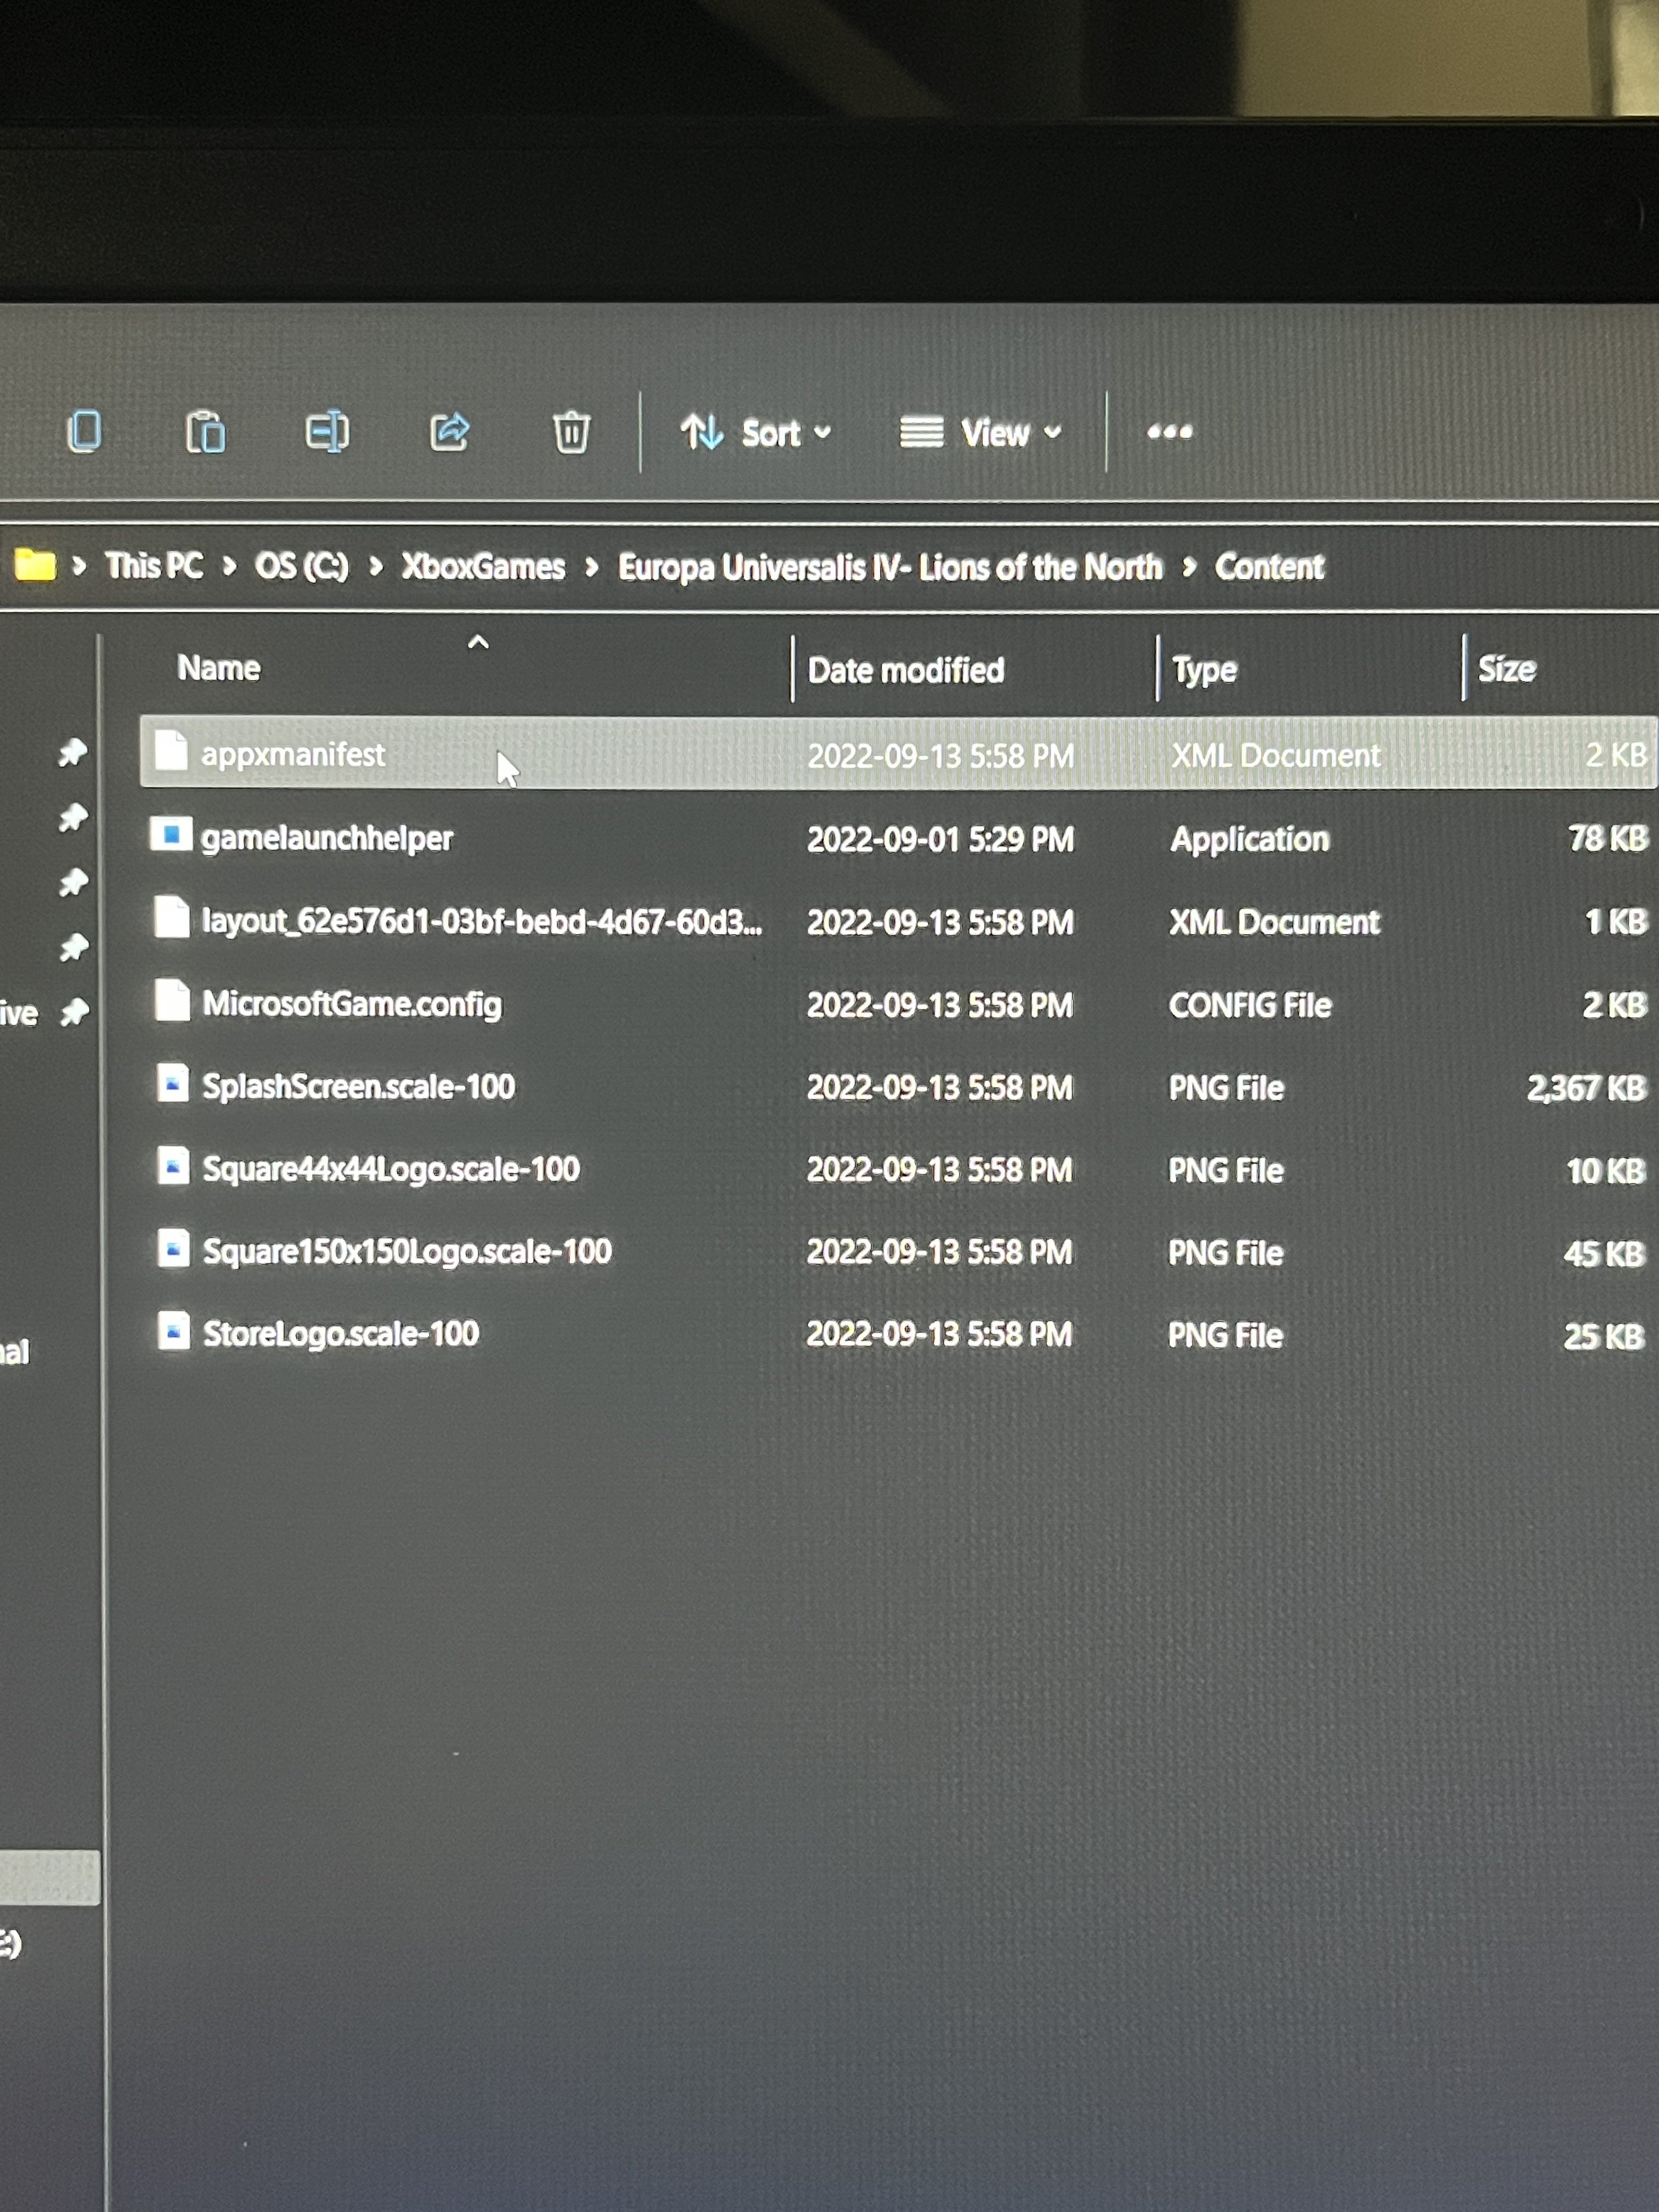Click the layout XML document icon
The height and width of the screenshot is (2212, 1659).
point(172,917)
